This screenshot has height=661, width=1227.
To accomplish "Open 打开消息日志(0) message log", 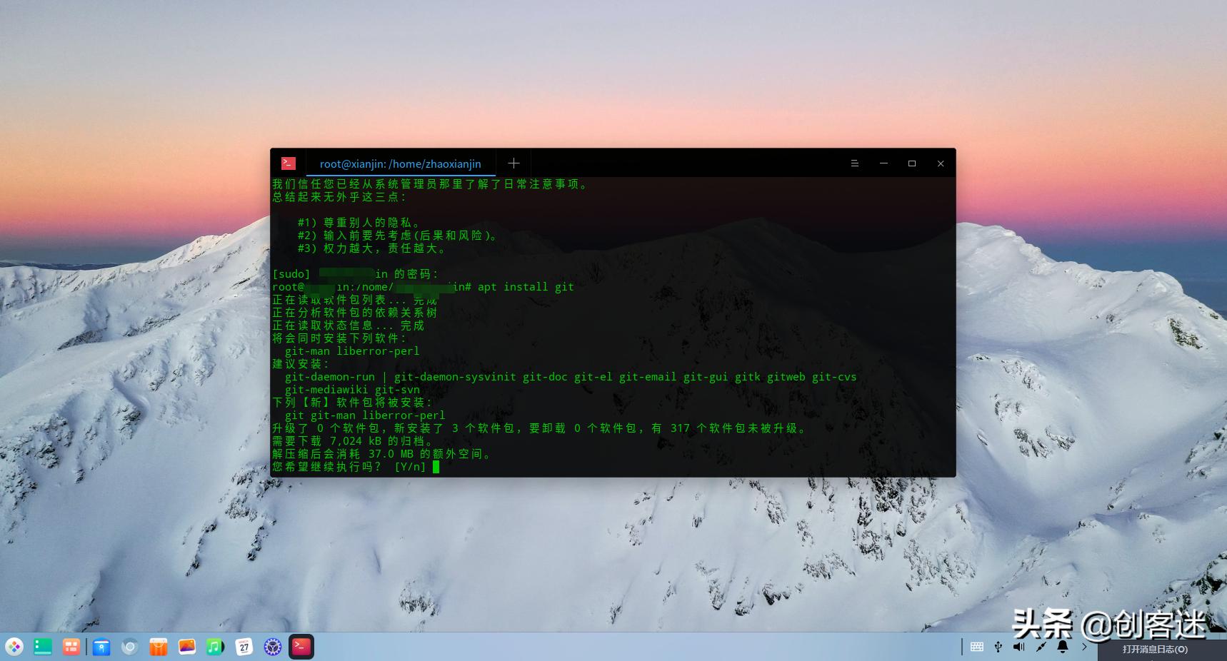I will click(x=1153, y=650).
